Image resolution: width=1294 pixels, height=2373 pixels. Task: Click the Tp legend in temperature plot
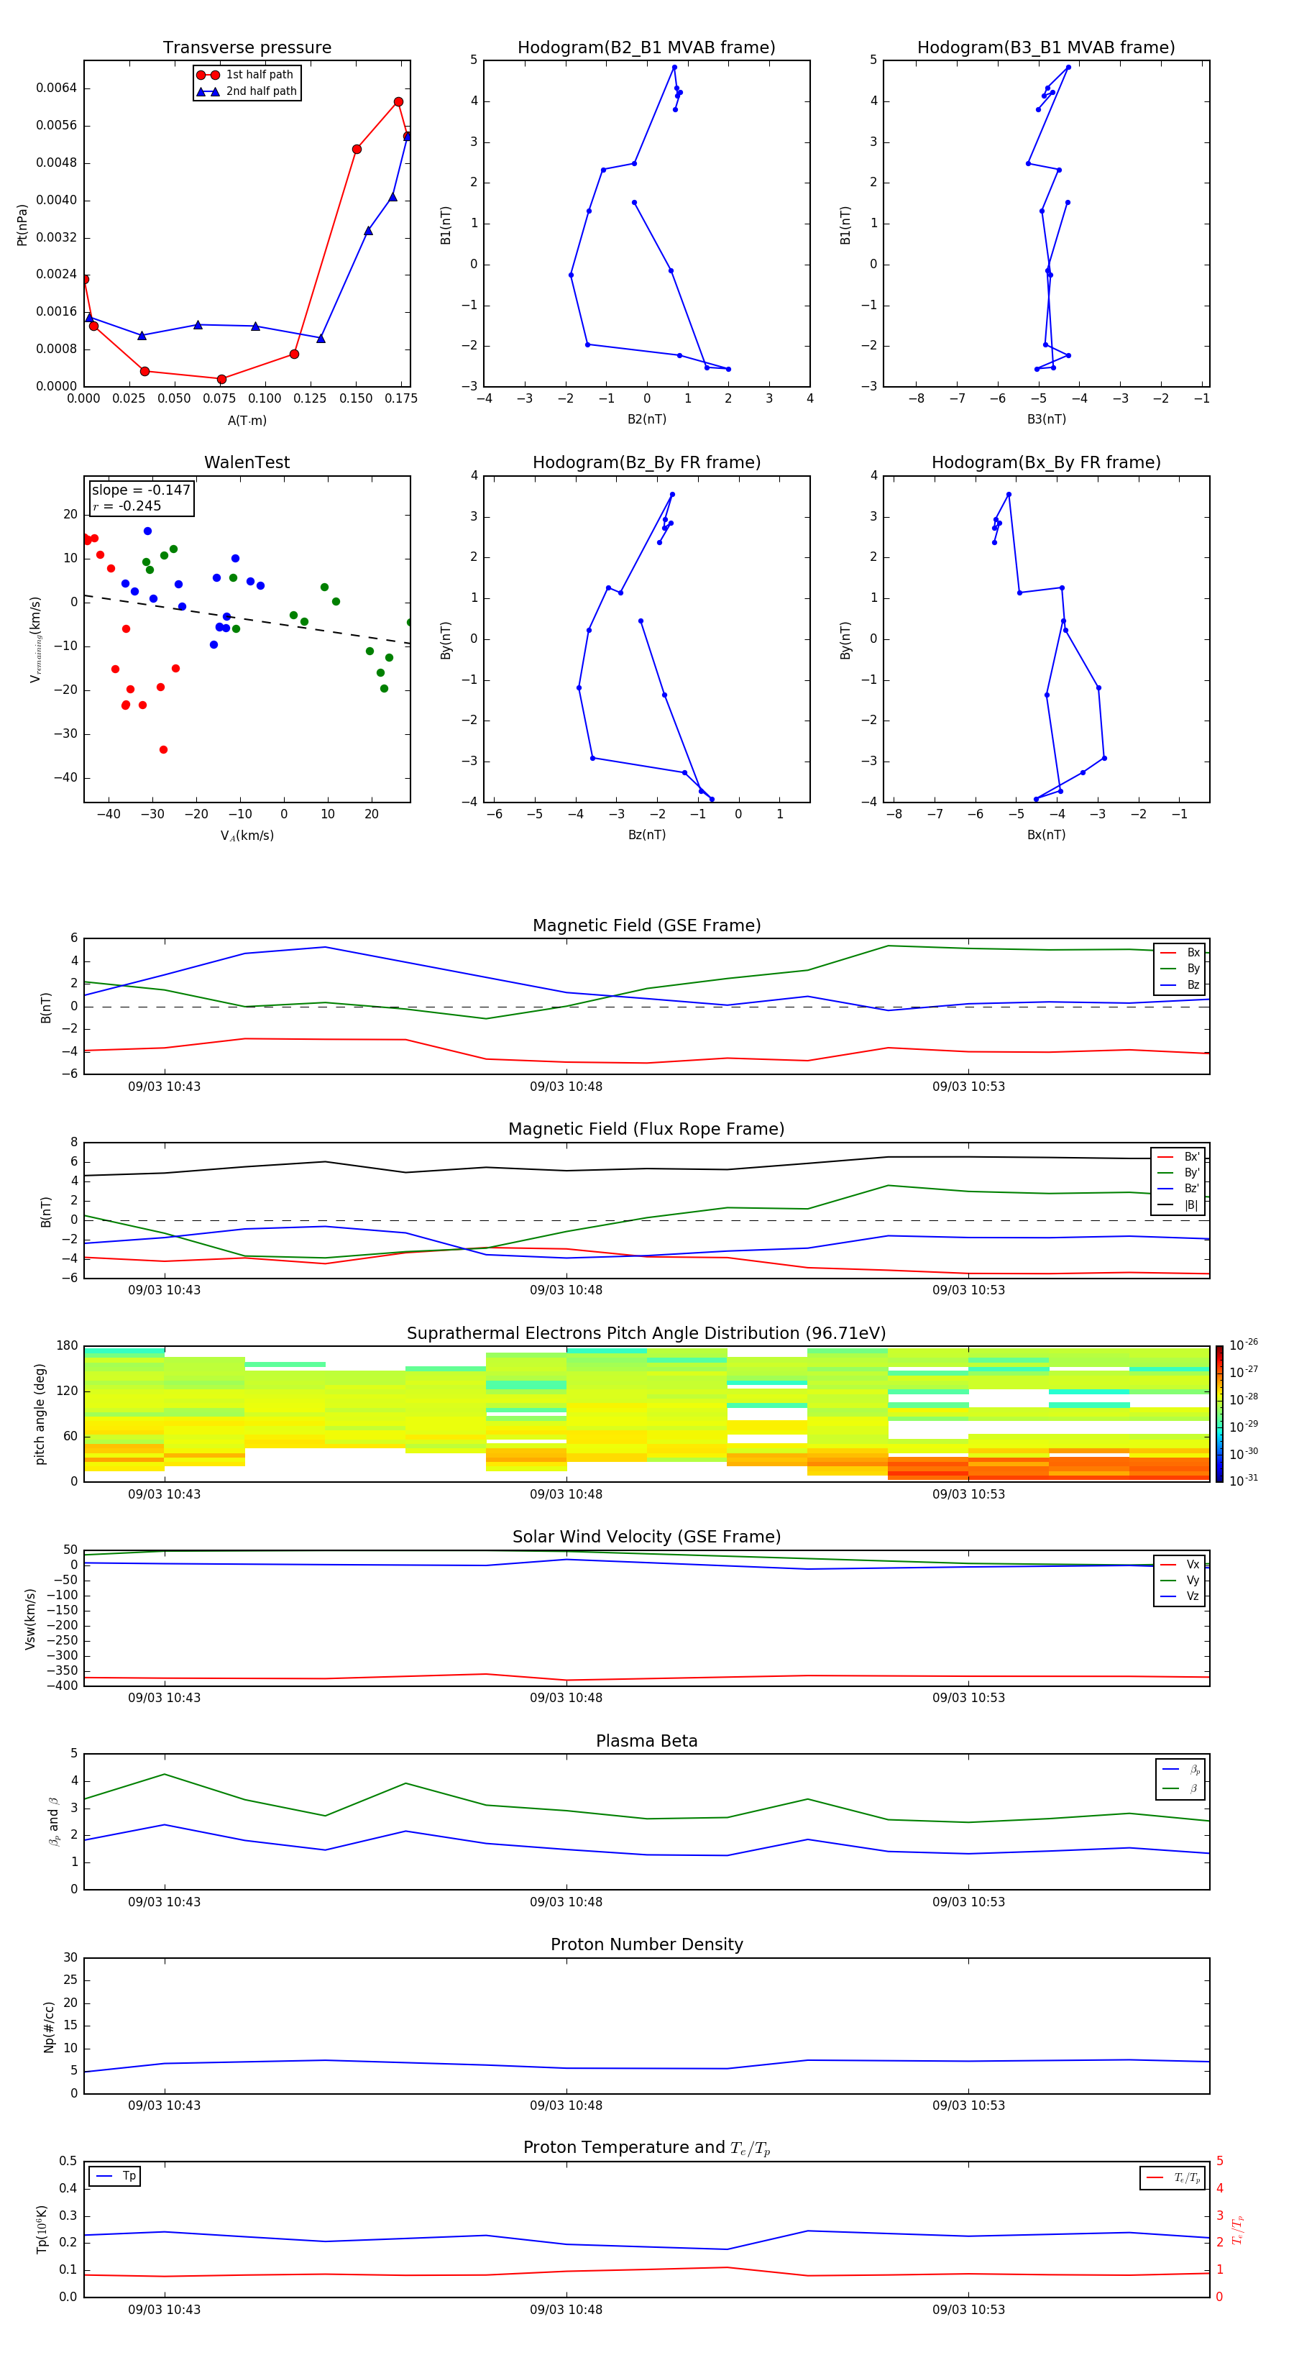[115, 2177]
